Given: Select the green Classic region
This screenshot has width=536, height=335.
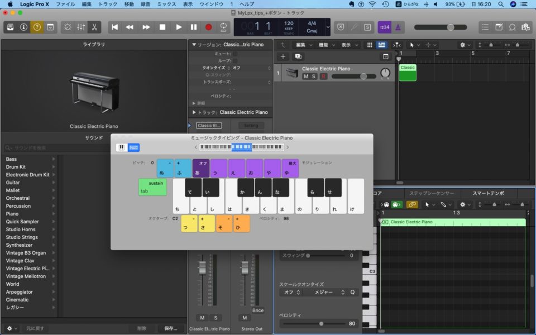Looking at the screenshot, I should point(408,73).
